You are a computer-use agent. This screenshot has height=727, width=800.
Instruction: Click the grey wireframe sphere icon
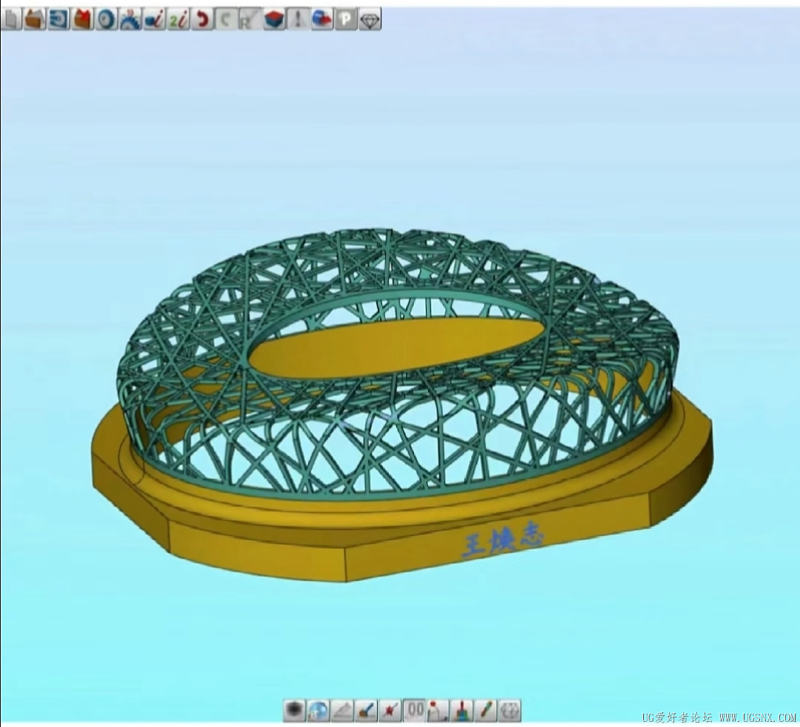click(x=510, y=710)
